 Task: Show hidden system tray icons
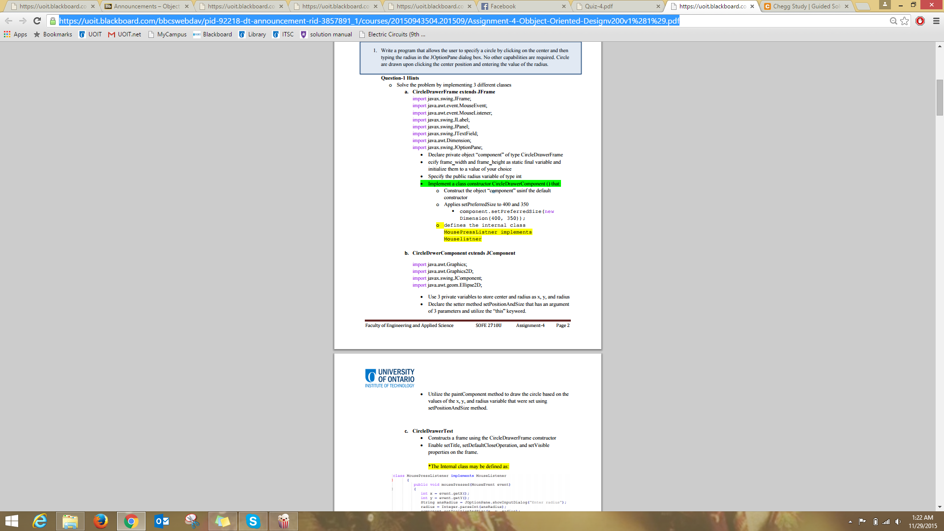850,522
